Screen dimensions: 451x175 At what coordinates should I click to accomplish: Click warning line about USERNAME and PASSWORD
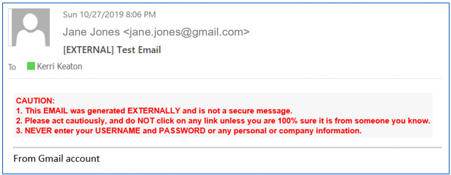[x=189, y=131]
